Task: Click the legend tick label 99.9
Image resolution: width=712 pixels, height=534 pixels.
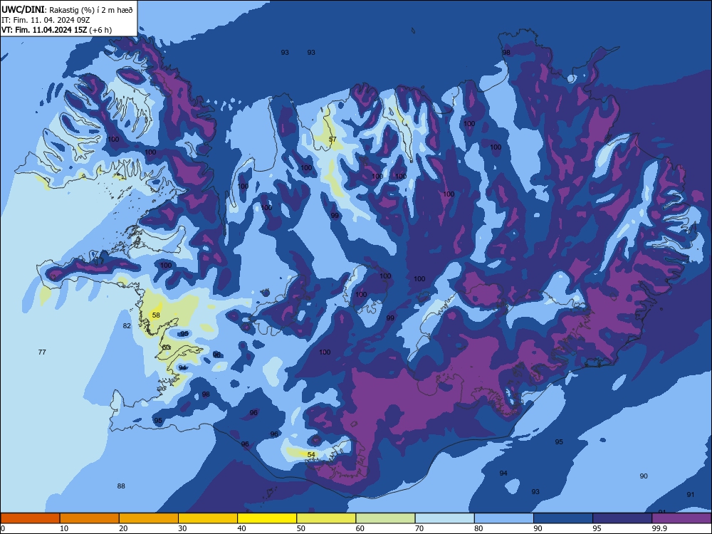Action: 659,528
